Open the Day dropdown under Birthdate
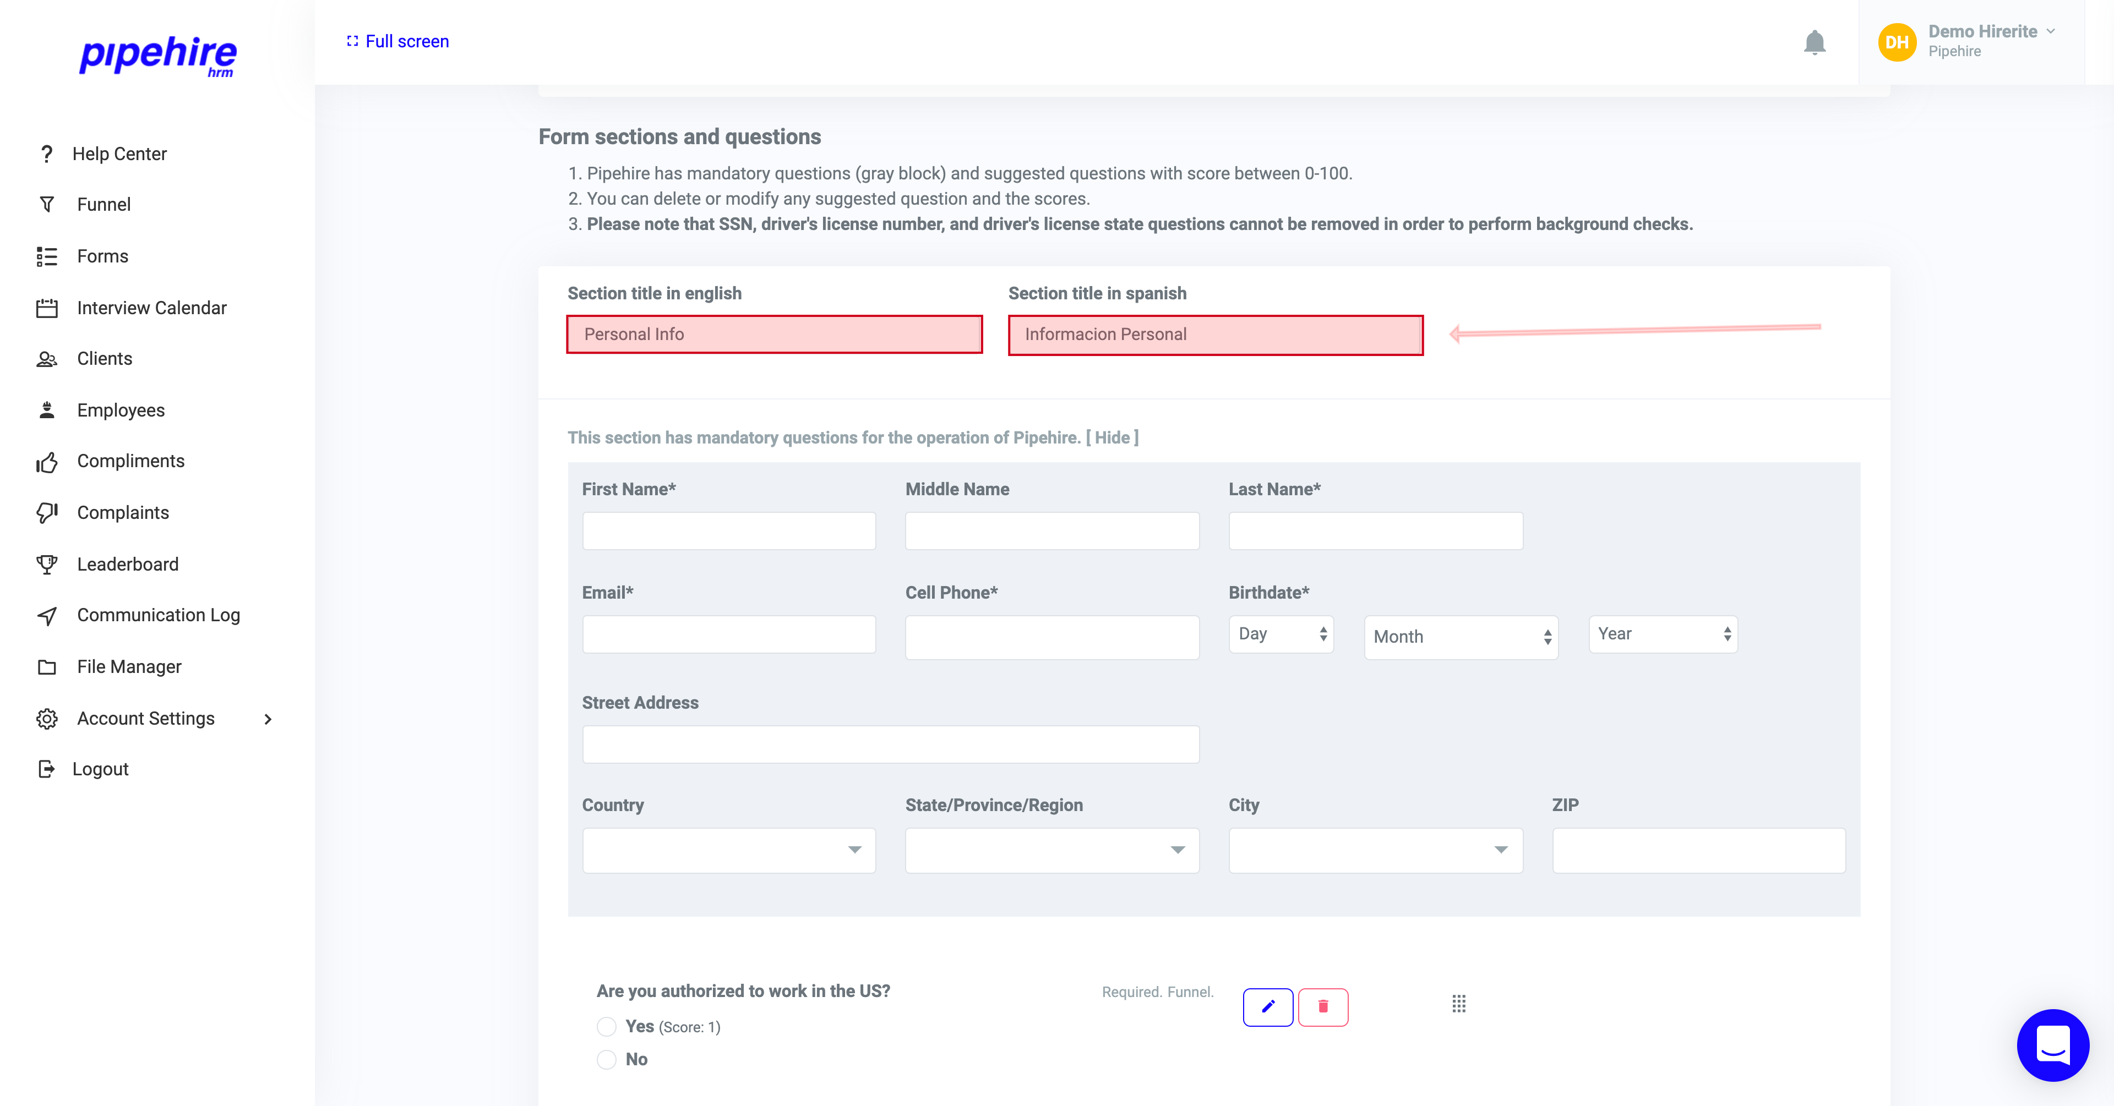Viewport: 2114px width, 1106px height. pos(1280,633)
